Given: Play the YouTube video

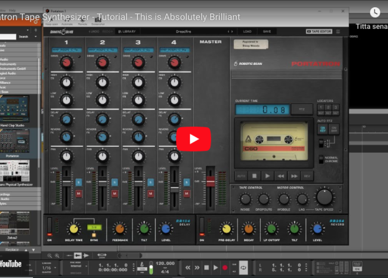Looking at the screenshot, I should (194, 139).
